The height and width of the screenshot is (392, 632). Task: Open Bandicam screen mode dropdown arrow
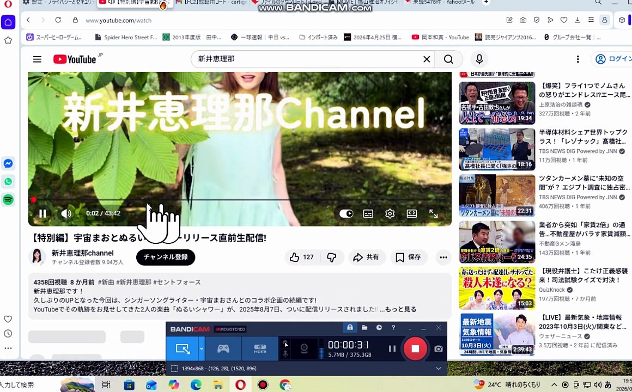click(x=202, y=348)
